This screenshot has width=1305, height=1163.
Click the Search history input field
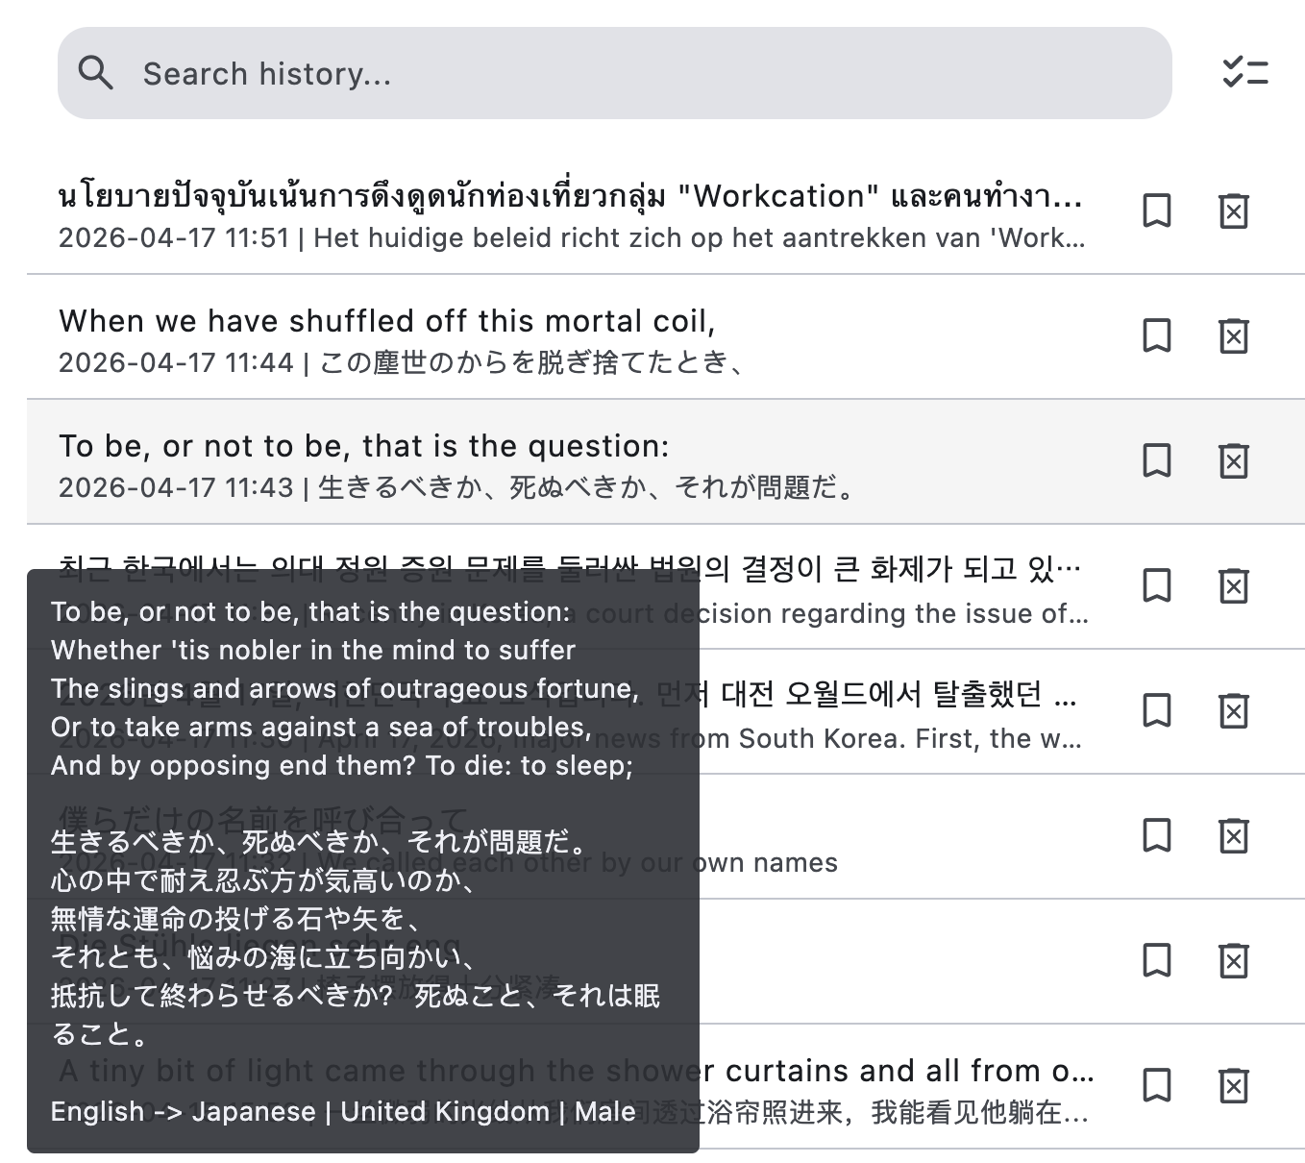tap(615, 73)
